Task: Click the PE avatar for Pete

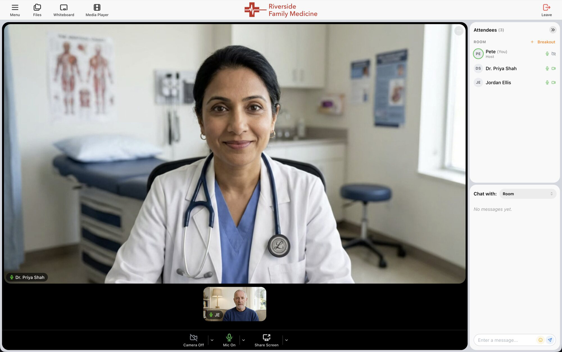Action: (478, 54)
